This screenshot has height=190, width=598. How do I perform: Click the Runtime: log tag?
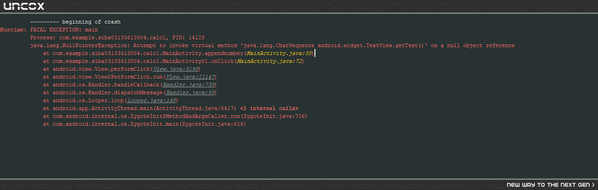tap(13, 30)
